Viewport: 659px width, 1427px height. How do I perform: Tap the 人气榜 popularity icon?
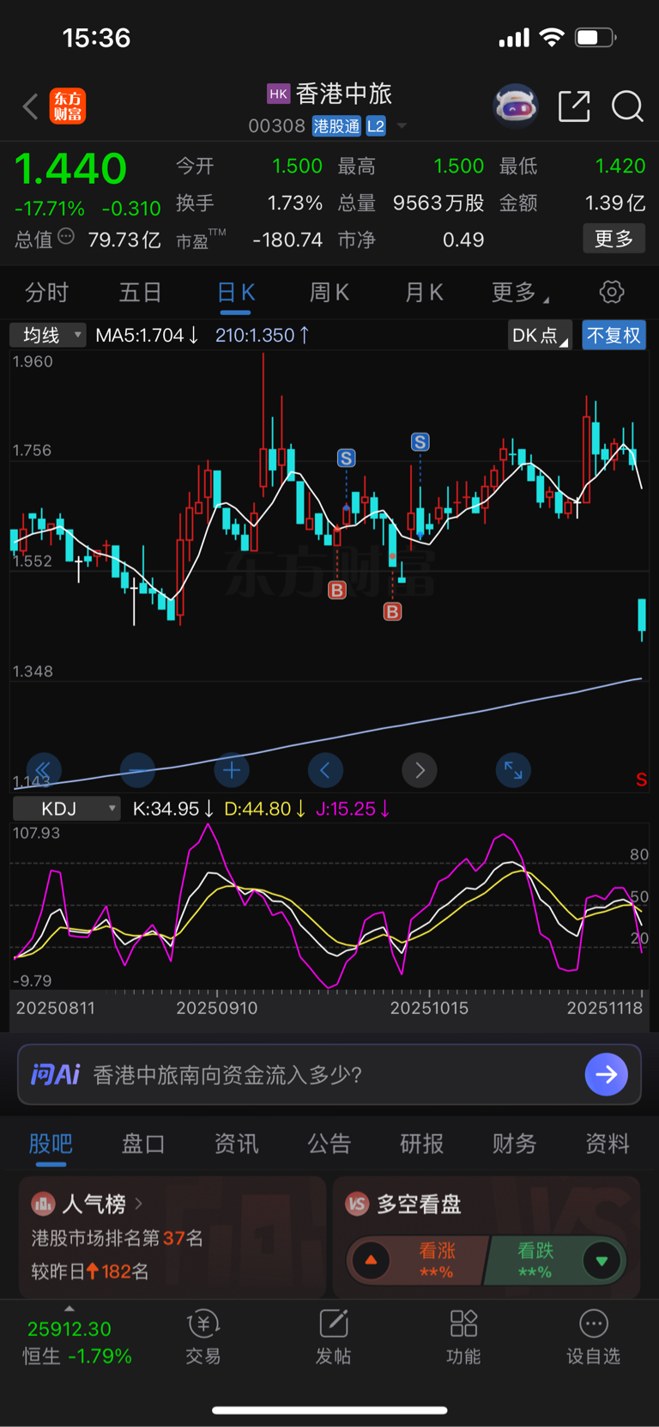pyautogui.click(x=43, y=1204)
